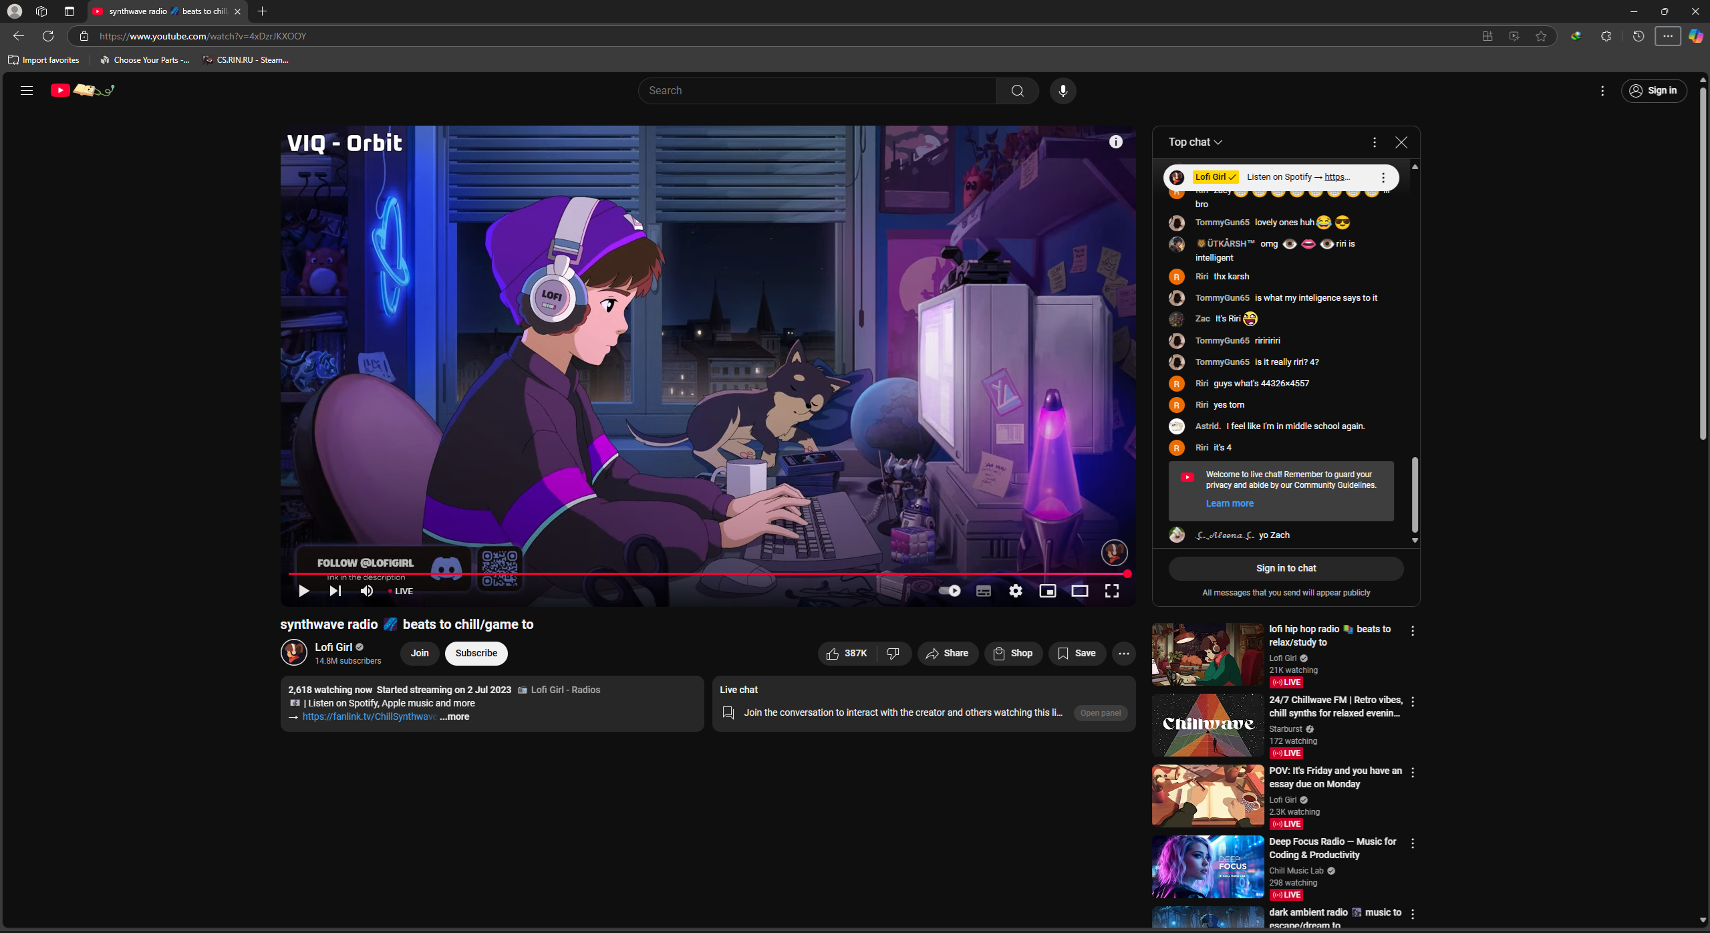
Task: Open player settings gear
Action: pyautogui.click(x=1015, y=591)
